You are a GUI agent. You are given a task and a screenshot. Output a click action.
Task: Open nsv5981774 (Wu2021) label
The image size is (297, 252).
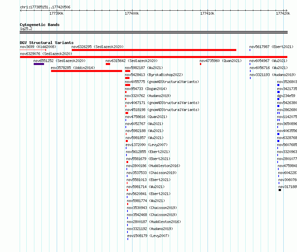(x=146, y=201)
